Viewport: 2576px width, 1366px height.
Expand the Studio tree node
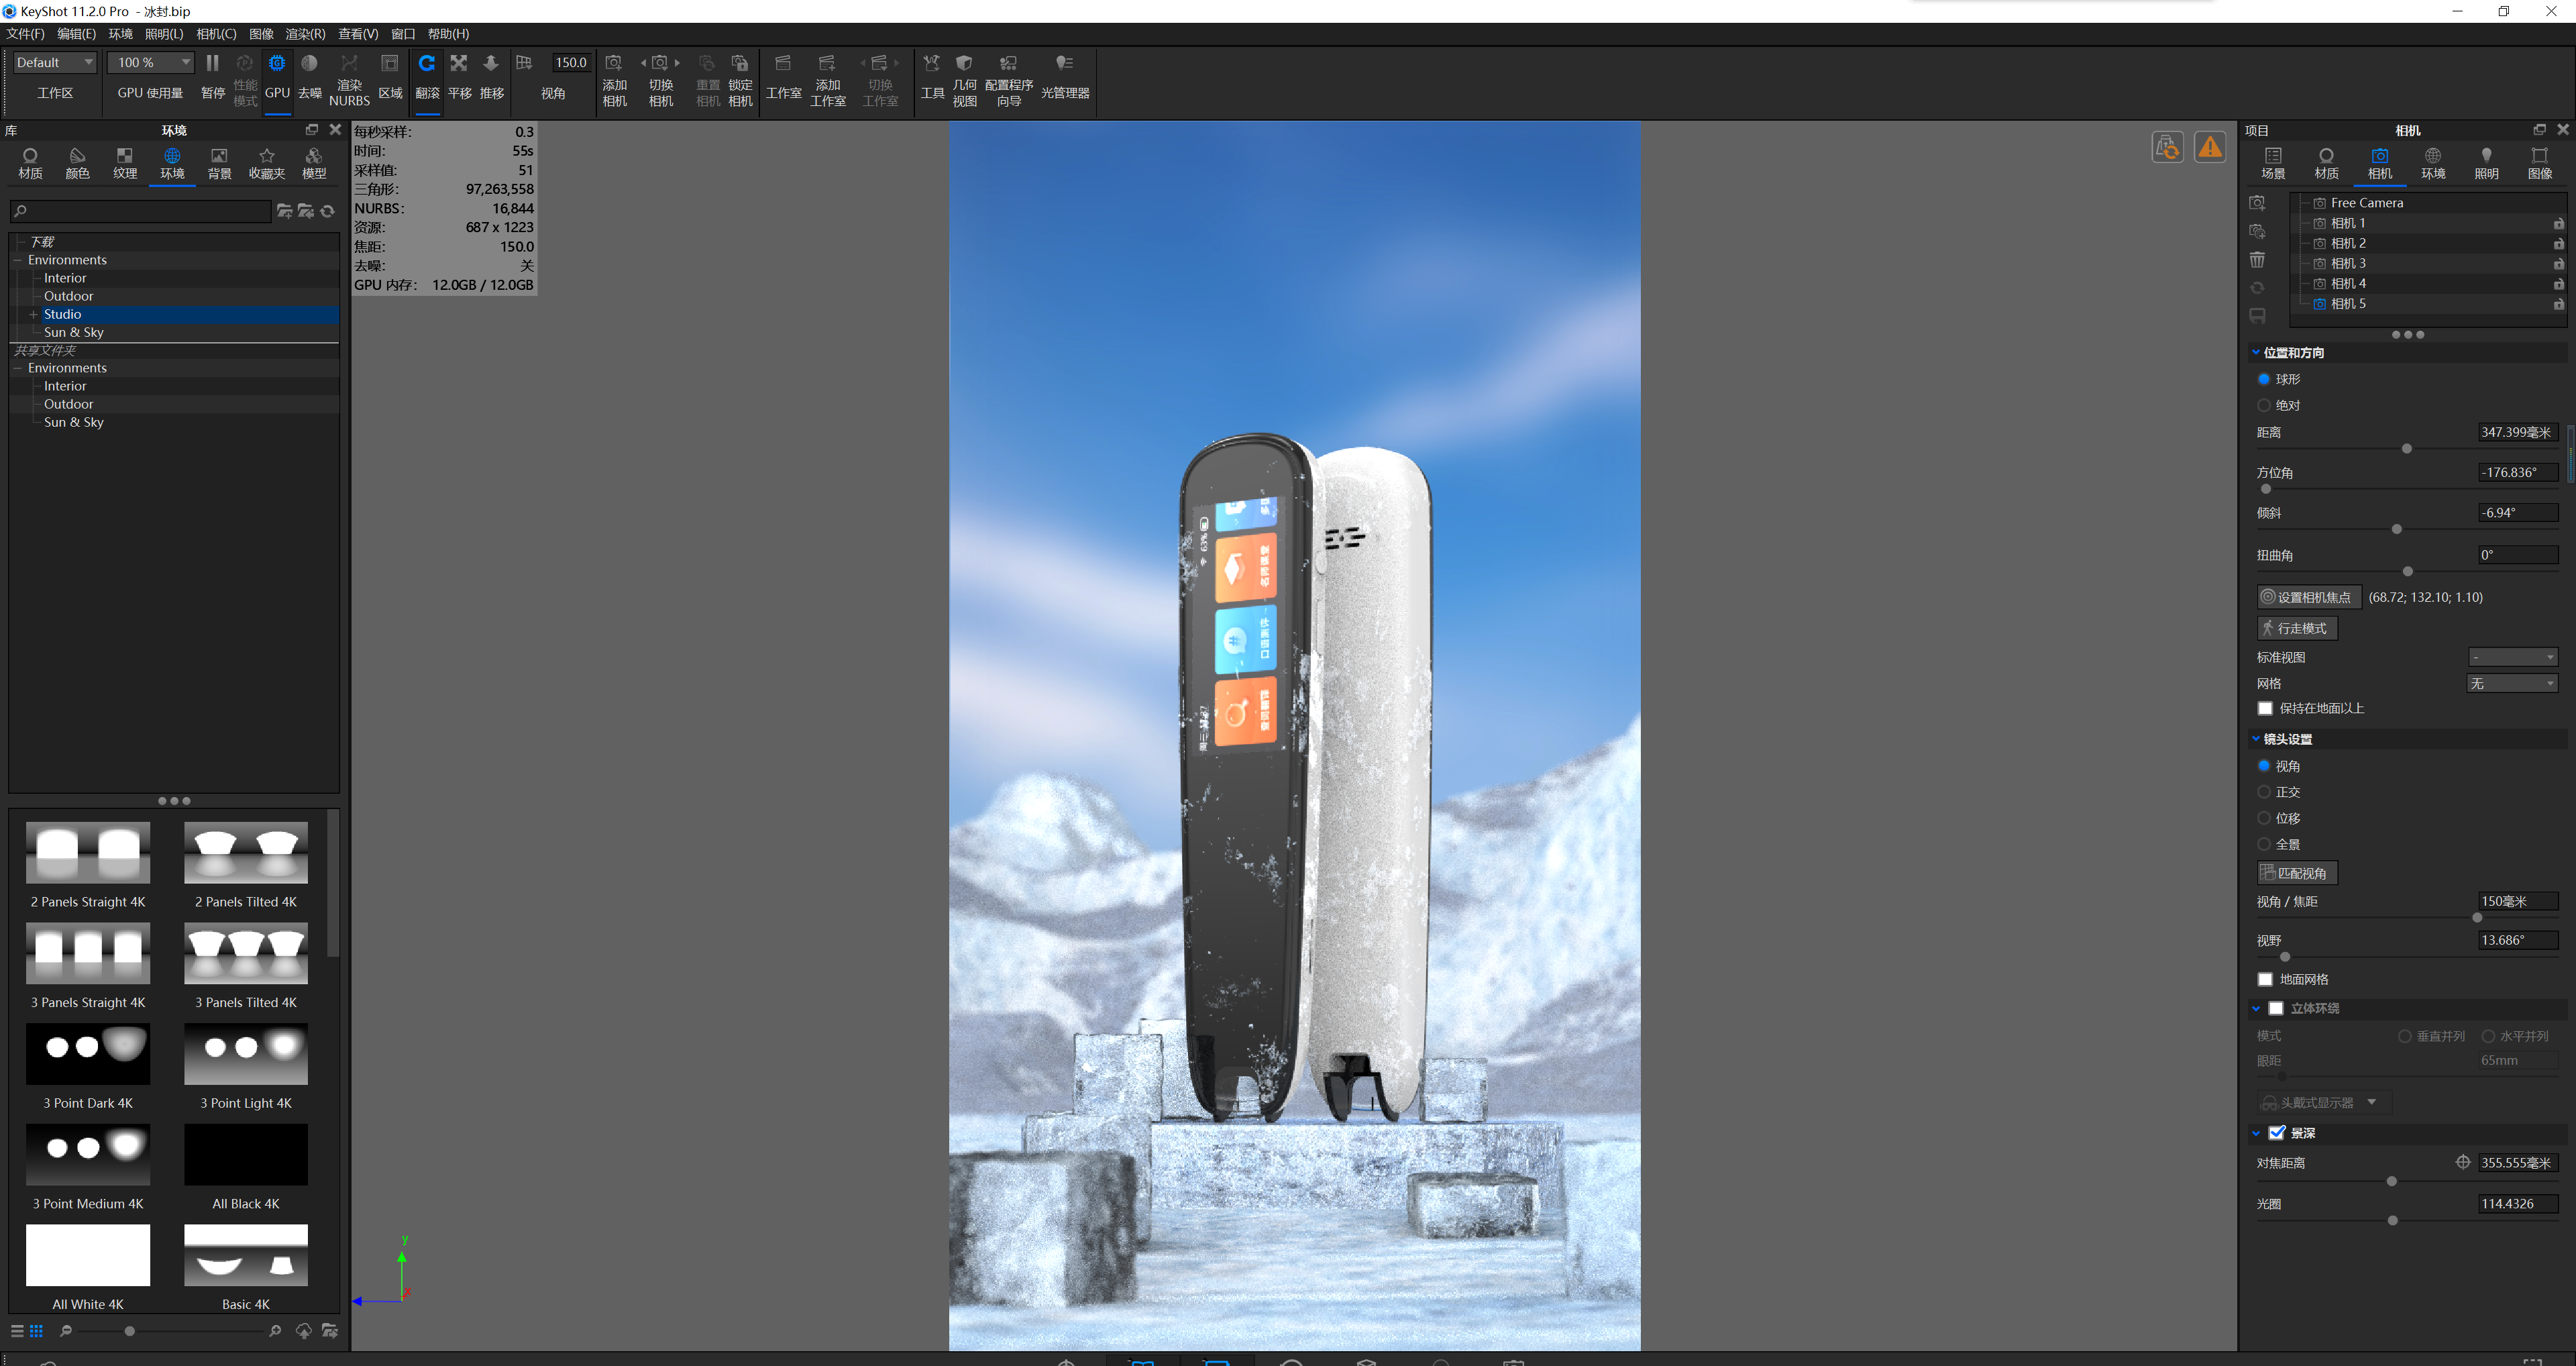(x=34, y=314)
